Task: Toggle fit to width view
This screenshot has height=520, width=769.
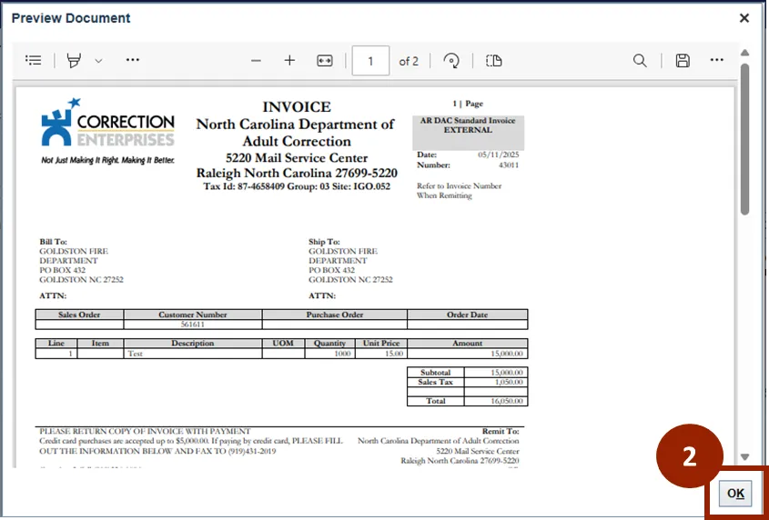Action: click(325, 61)
